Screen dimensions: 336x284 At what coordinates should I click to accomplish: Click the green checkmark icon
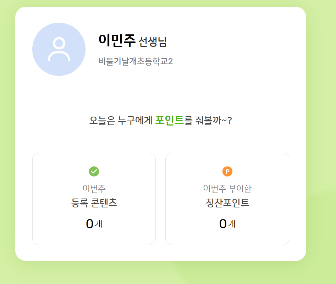point(94,171)
